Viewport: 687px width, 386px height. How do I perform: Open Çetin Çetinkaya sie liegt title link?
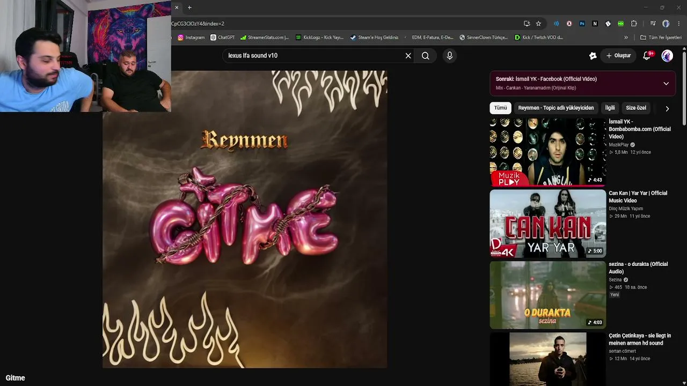640,339
